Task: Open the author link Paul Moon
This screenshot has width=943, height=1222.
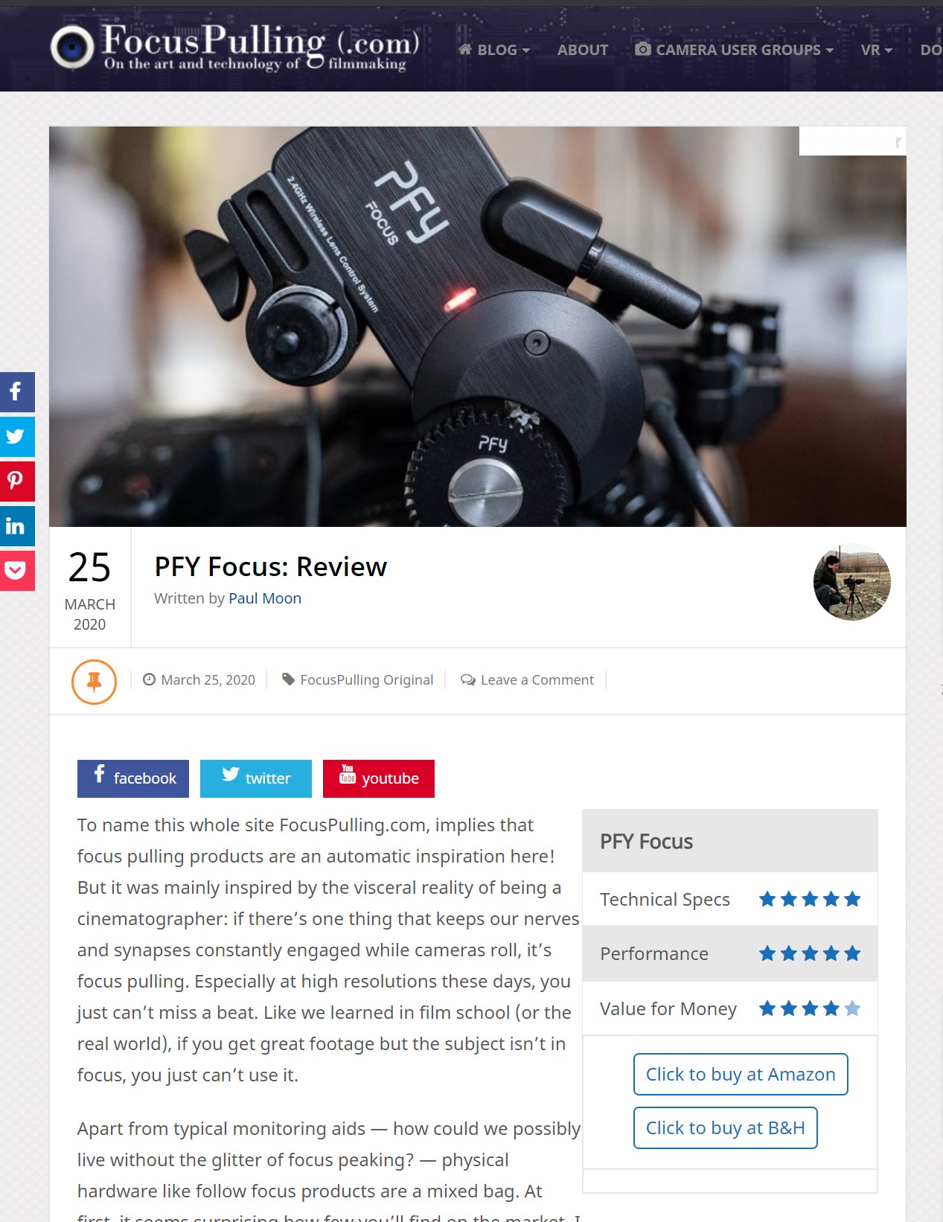Action: 265,598
